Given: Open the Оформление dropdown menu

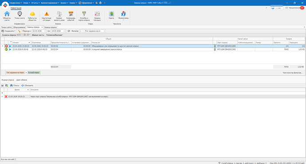Looking at the screenshot, I should tap(86, 3).
